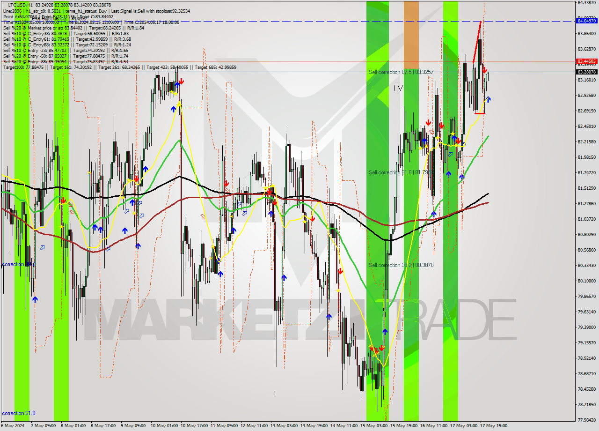Click 82.92500 on the price axis

click(x=586, y=95)
